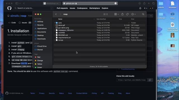179x100 pixels.
Task: Sort Finder list by Size column
Action: [x=121, y=19]
